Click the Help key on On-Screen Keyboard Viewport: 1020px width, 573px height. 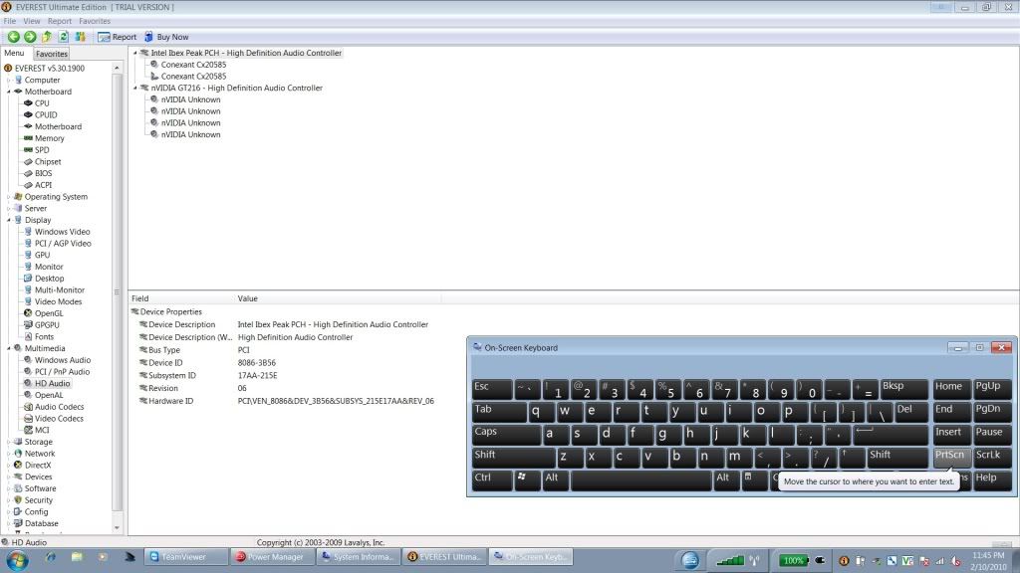point(991,479)
